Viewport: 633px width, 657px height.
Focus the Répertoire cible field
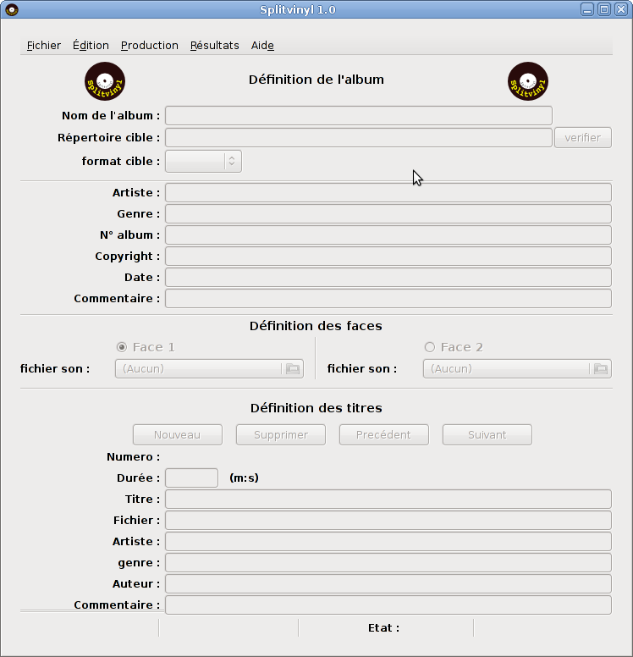coord(359,137)
